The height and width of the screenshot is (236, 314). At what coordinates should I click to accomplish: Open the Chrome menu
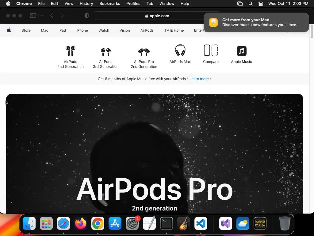pyautogui.click(x=24, y=4)
